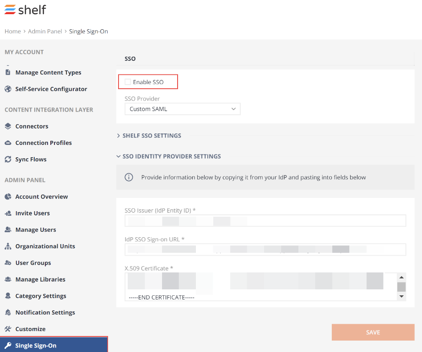Click the Home breadcrumb link
The image size is (422, 352).
[13, 32]
